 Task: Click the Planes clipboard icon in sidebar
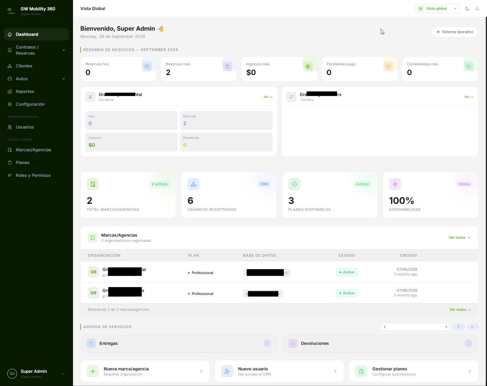pos(10,163)
